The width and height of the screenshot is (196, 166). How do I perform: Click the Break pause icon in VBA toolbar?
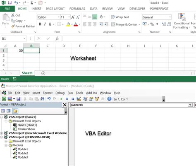click(67, 99)
